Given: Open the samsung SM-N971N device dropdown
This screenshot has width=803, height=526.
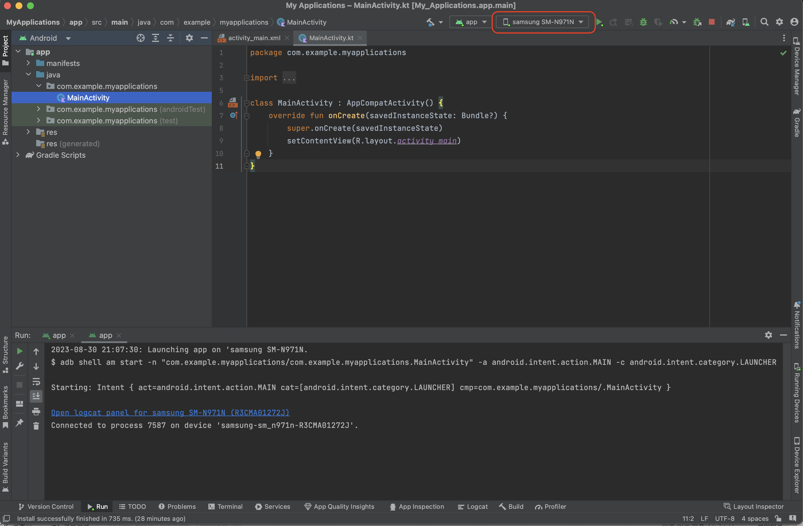Looking at the screenshot, I should (542, 22).
